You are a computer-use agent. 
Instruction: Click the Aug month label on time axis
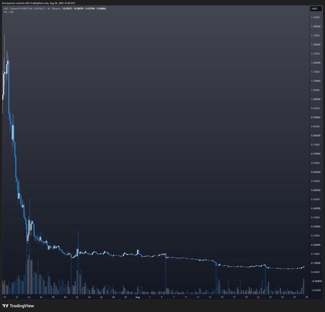(x=138, y=297)
